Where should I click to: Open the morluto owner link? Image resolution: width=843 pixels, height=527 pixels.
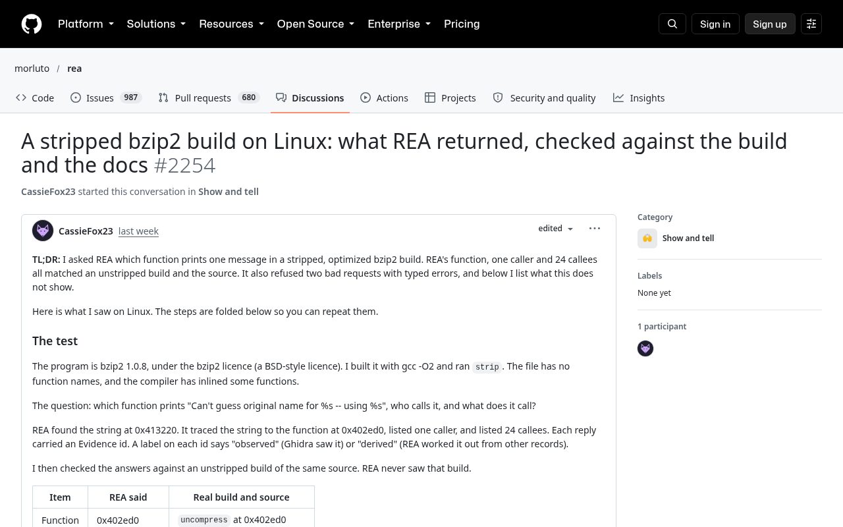pyautogui.click(x=32, y=69)
